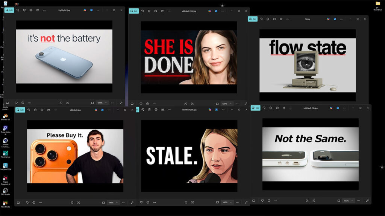Rotate the highlight 1.jpg image

click(x=18, y=10)
